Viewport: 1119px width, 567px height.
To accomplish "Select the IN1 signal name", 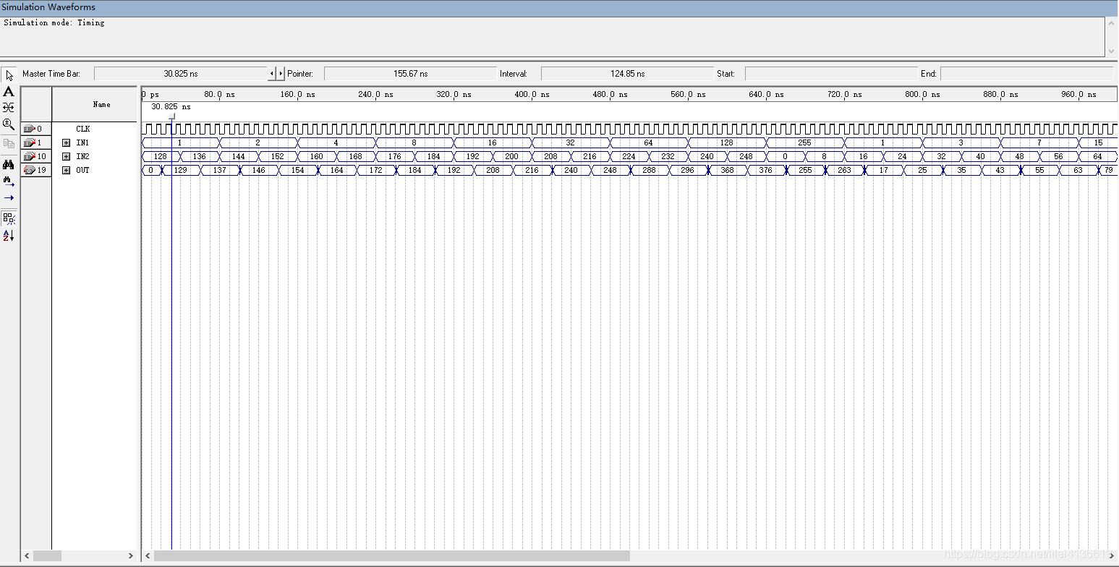I will pos(82,142).
